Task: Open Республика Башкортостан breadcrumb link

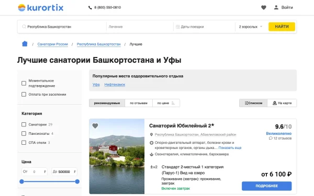Action: tap(99, 44)
